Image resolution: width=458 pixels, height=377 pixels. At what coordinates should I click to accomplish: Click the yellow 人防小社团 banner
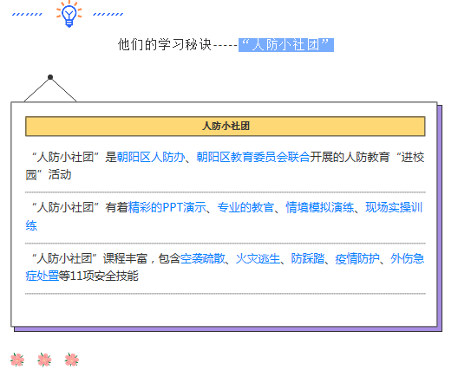[x=226, y=126]
